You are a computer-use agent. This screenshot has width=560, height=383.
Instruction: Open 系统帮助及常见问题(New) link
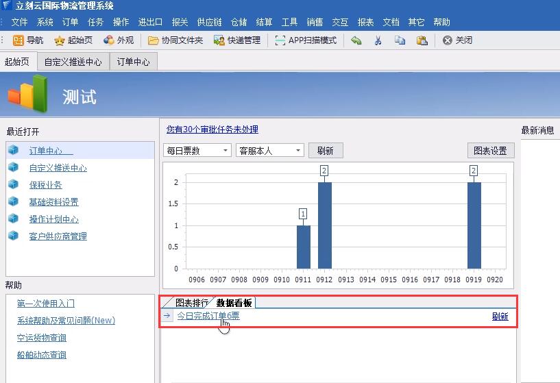coord(66,321)
